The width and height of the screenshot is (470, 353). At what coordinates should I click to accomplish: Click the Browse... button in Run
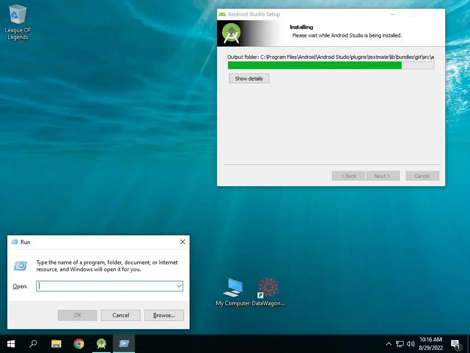(164, 315)
